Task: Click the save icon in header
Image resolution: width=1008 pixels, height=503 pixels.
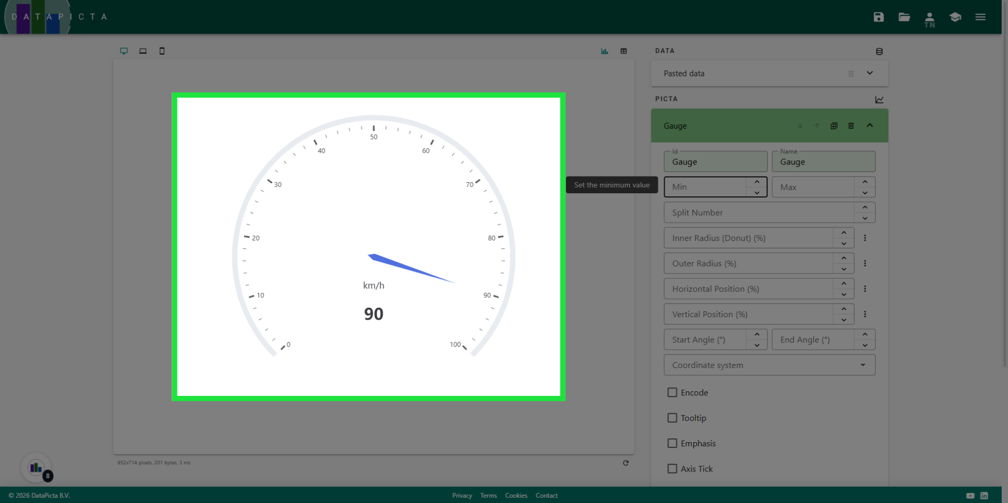Action: click(878, 17)
